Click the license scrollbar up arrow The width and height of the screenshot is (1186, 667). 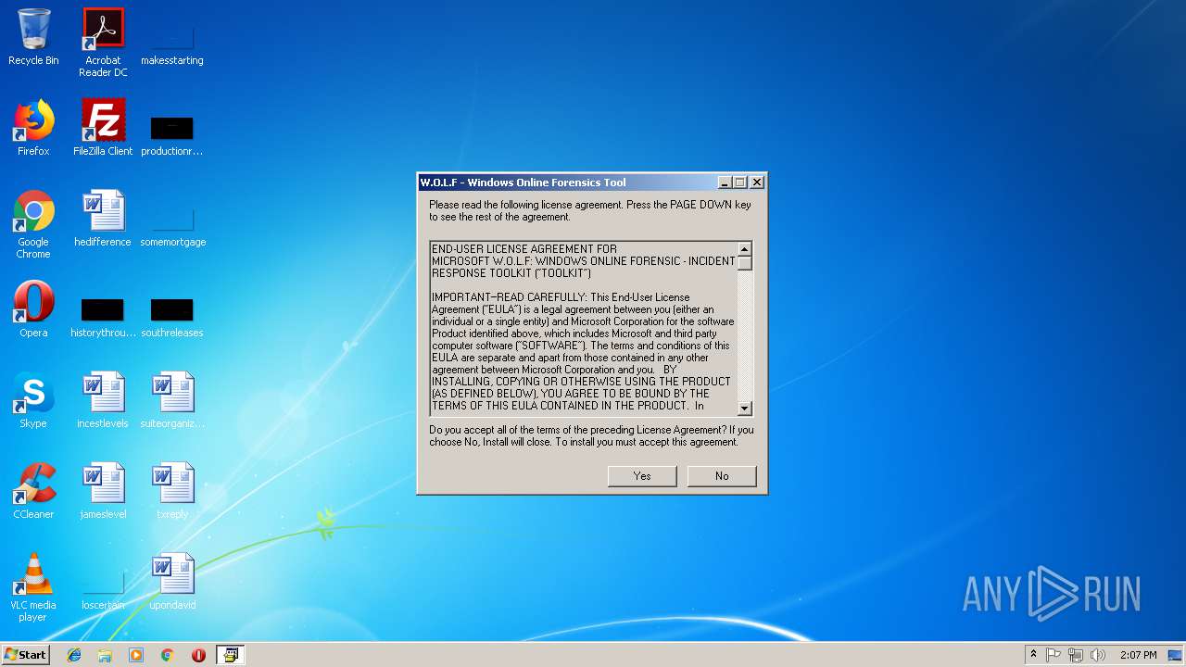coord(744,248)
